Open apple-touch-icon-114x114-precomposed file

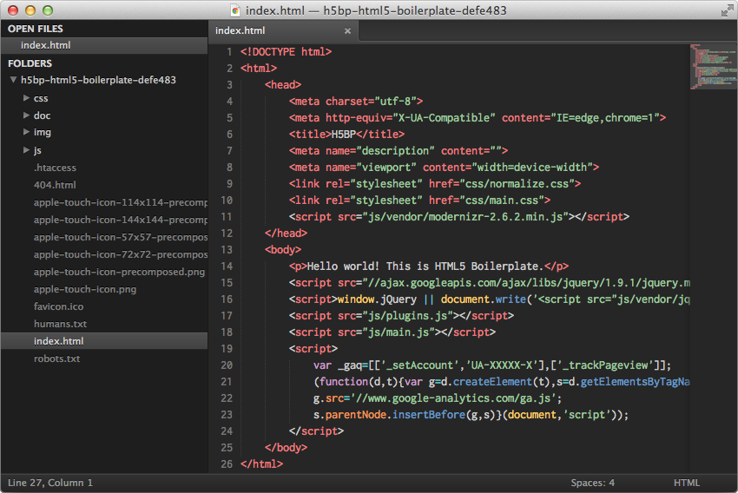(x=121, y=202)
